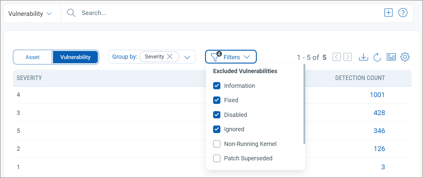Enable the Non-Running Kernel filter

[x=217, y=144]
